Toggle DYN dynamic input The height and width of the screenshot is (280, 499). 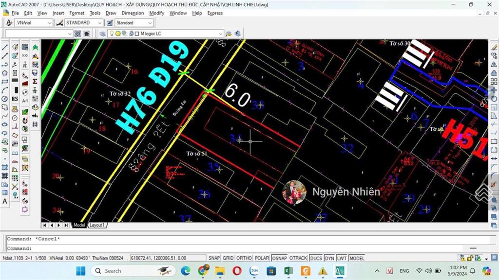[x=329, y=258]
